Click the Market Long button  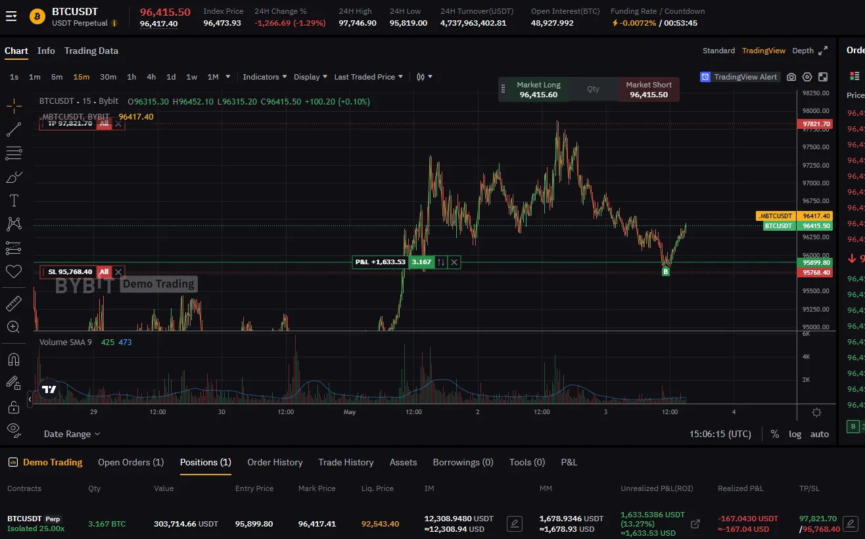pyautogui.click(x=538, y=89)
